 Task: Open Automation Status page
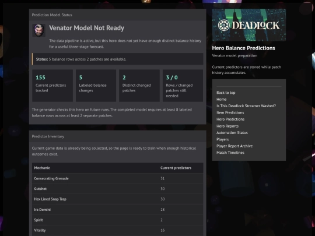click(232, 133)
